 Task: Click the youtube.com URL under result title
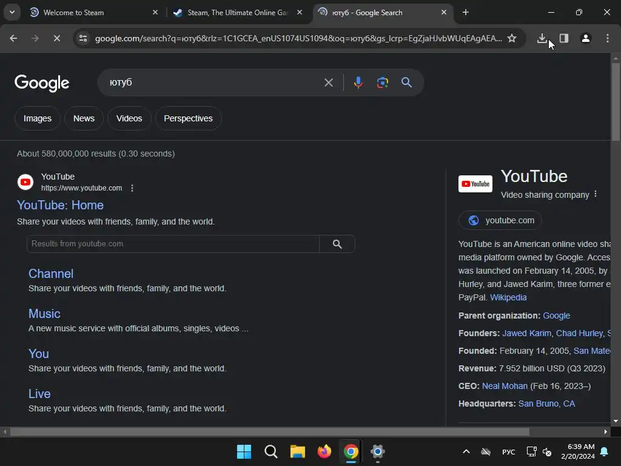82,188
